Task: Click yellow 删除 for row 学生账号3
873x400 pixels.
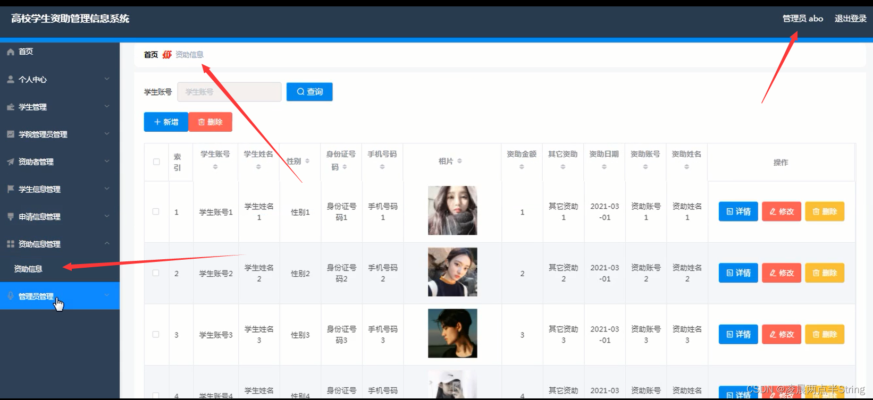Action: pos(825,335)
